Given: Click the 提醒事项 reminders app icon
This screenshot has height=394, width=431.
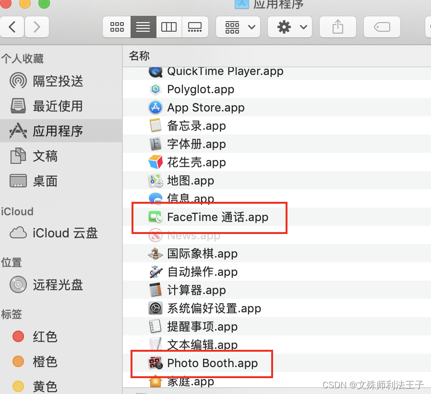Looking at the screenshot, I should [x=156, y=326].
